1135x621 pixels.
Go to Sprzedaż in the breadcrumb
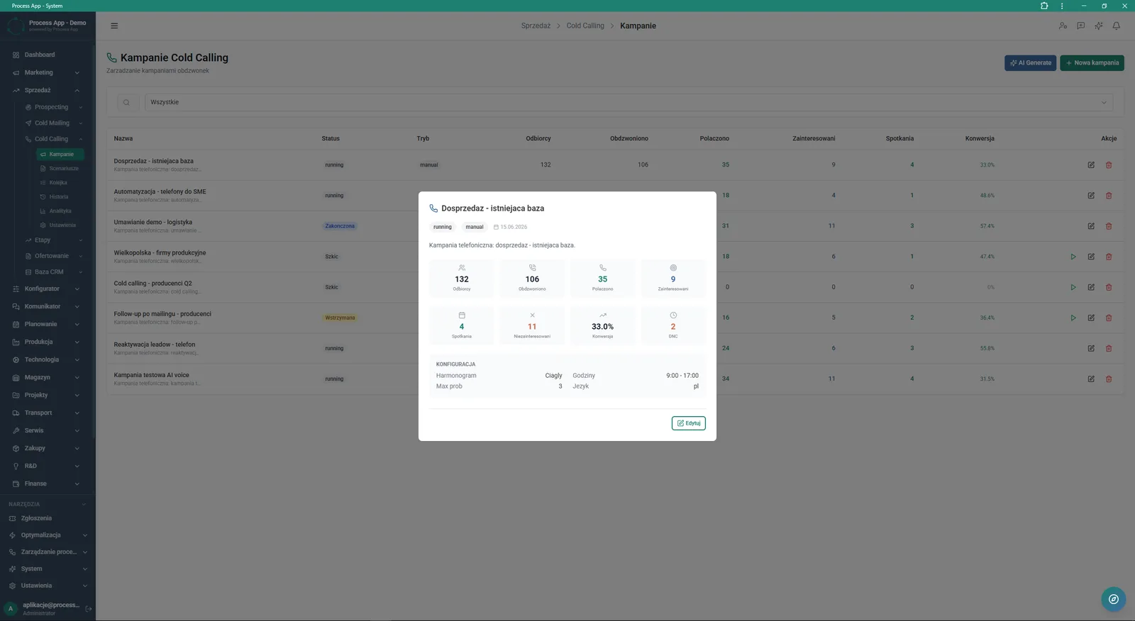click(x=536, y=26)
